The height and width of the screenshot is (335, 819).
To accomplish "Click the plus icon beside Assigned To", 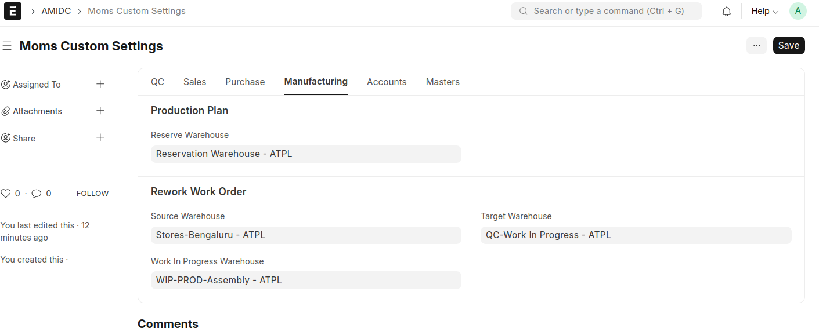I will point(100,84).
